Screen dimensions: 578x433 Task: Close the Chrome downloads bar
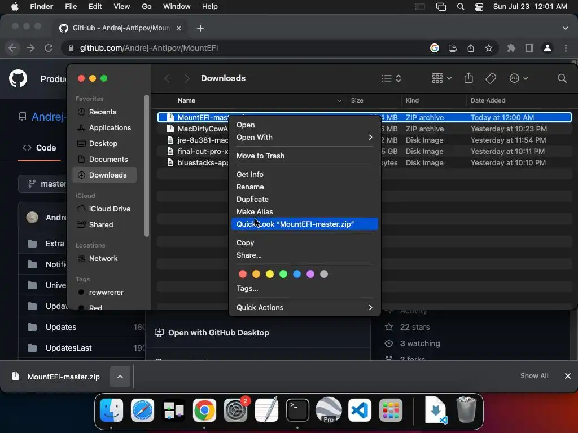click(x=568, y=376)
